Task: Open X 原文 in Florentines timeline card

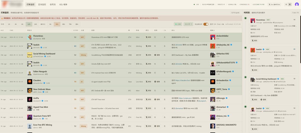Action: pos(254,40)
